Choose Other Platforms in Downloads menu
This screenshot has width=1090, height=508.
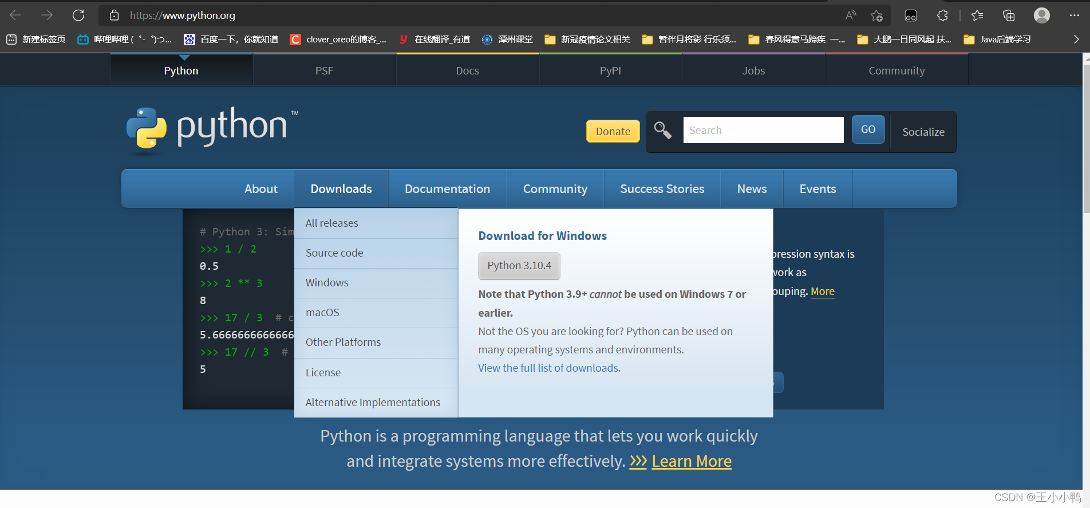376,342
